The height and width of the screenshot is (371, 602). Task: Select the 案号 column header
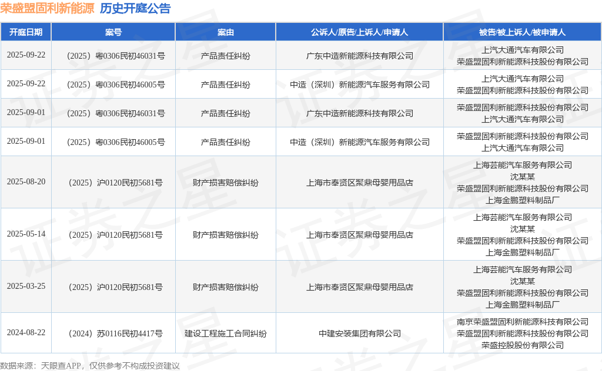pos(113,32)
